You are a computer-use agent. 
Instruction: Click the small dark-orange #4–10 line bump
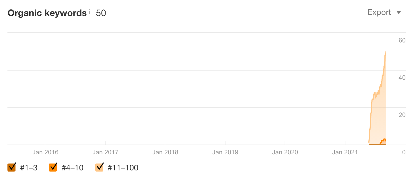click(x=384, y=140)
